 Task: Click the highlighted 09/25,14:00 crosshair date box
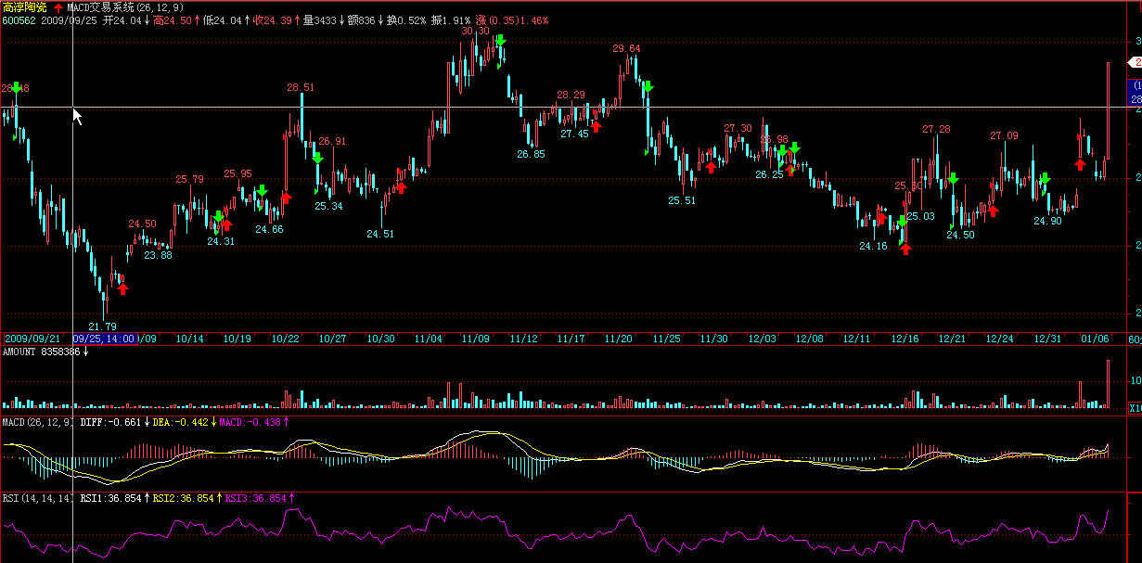point(105,339)
